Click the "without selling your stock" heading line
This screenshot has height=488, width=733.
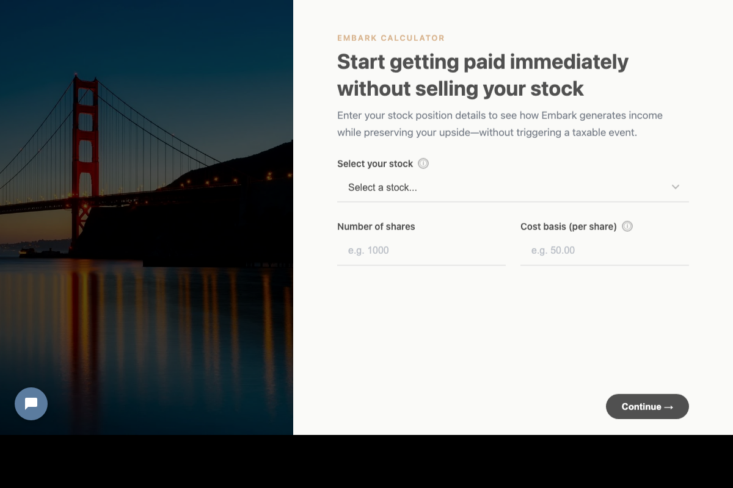pyautogui.click(x=461, y=88)
